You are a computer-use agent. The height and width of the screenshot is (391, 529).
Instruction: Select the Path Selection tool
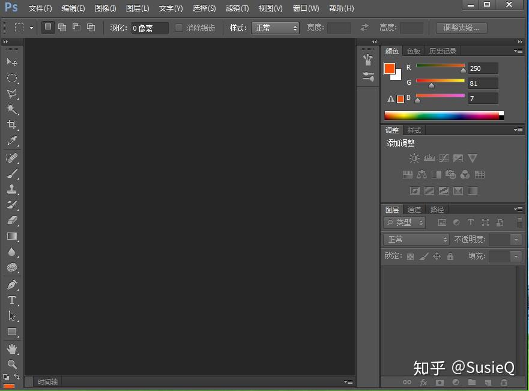click(x=12, y=316)
